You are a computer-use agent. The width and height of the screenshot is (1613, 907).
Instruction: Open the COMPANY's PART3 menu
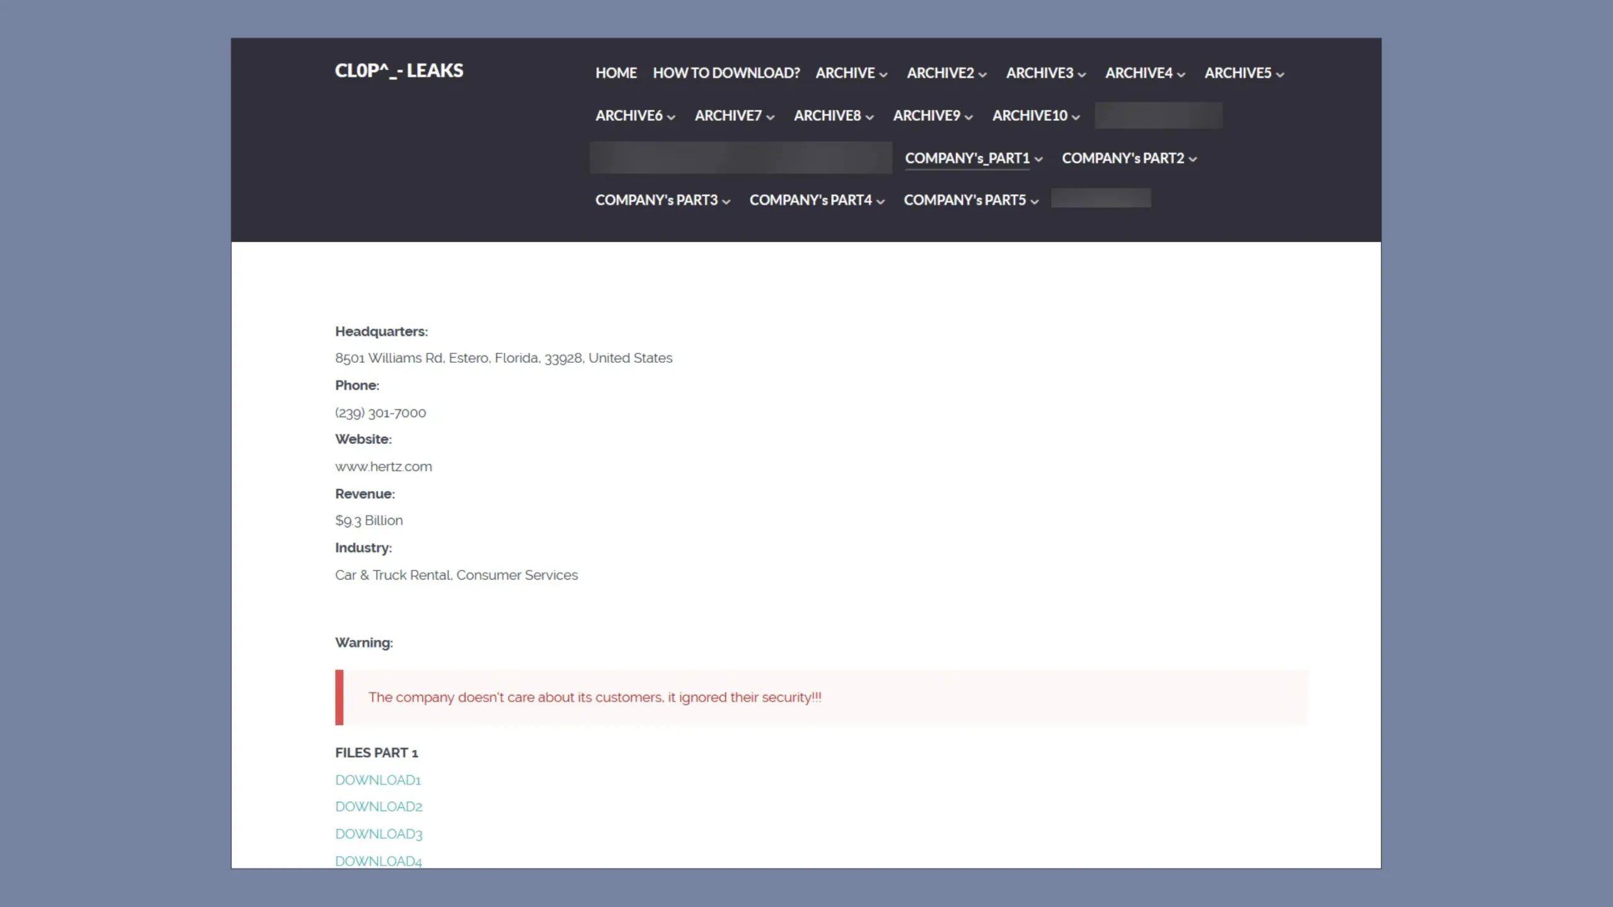click(662, 200)
